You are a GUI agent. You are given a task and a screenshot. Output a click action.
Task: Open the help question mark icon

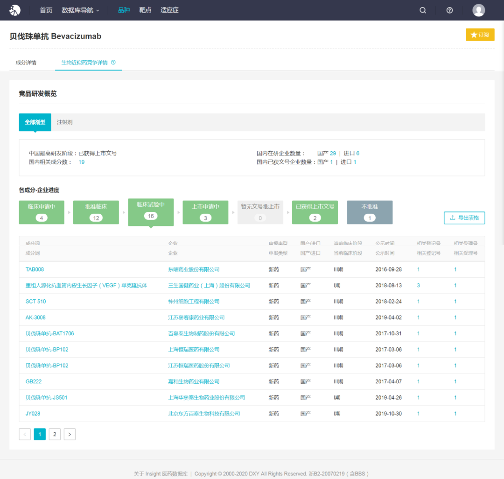pos(449,10)
